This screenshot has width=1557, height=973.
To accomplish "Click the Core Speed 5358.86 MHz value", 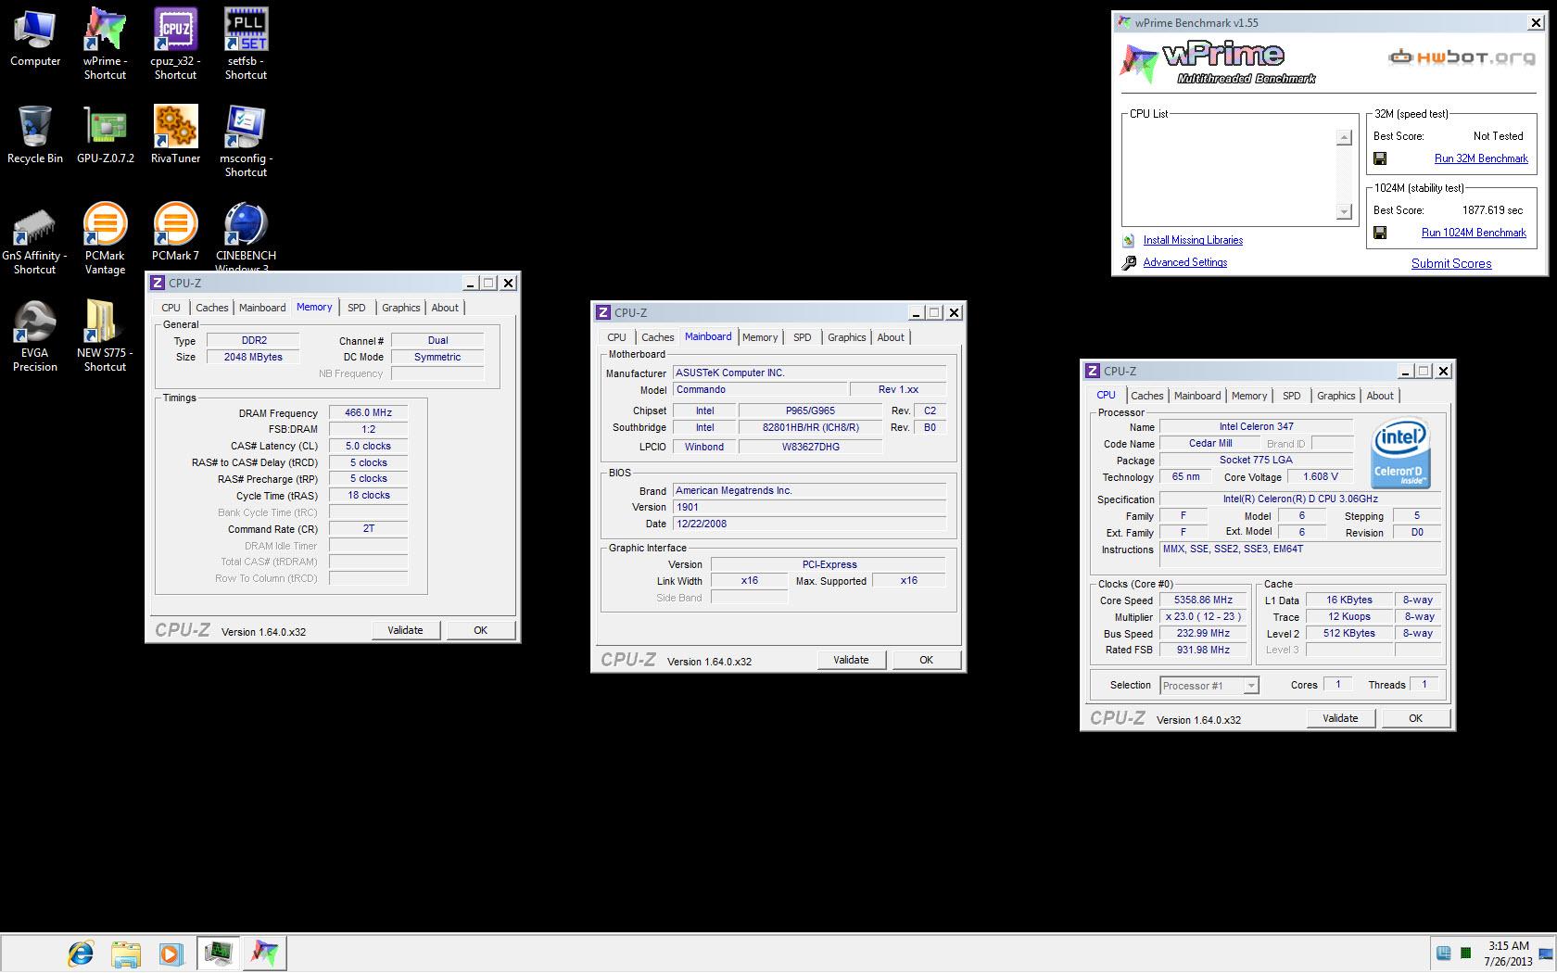I will click(1203, 600).
